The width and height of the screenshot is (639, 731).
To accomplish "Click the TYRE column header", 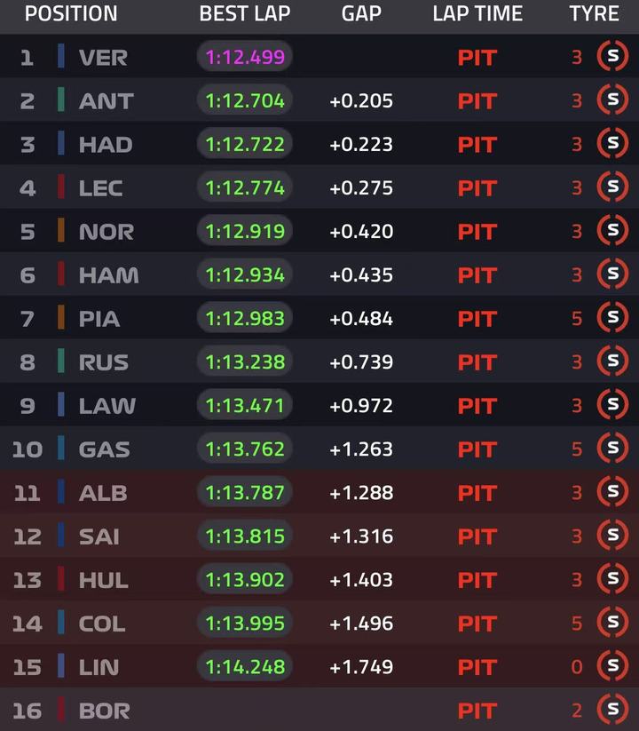I will [595, 13].
